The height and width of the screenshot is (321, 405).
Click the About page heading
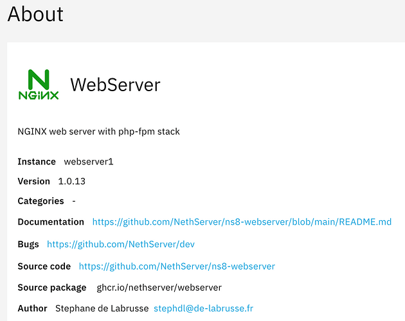pos(35,14)
